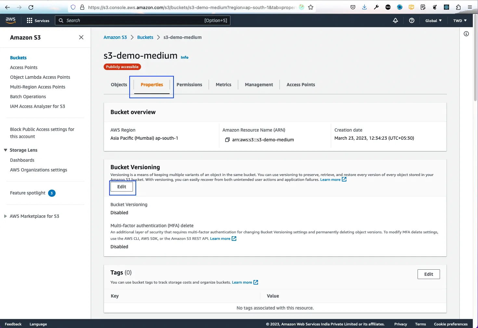
Task: Open the browser downloads arrow icon
Action: 365,7
